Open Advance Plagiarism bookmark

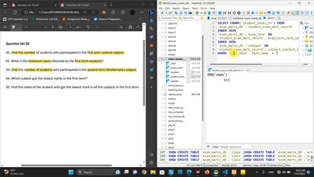tap(107, 19)
